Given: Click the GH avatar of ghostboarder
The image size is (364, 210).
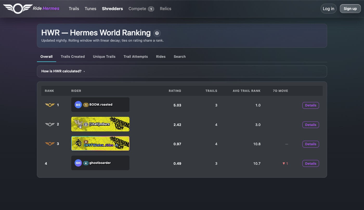Looking at the screenshot, I should tap(78, 163).
